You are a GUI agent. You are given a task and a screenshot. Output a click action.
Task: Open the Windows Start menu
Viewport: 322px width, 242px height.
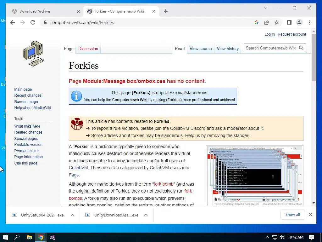click(x=6, y=237)
